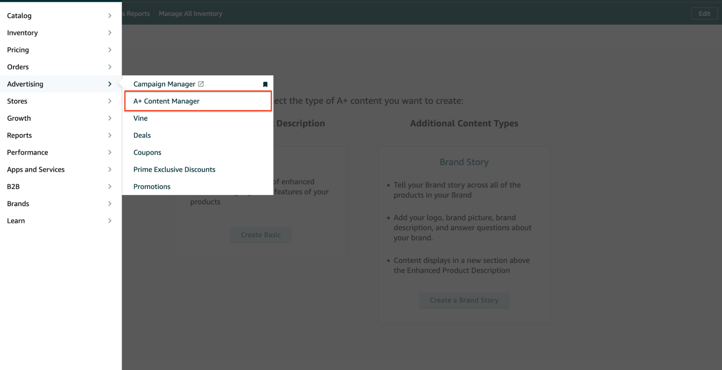722x370 pixels.
Task: Expand the Catalog menu chevron
Action: click(110, 16)
